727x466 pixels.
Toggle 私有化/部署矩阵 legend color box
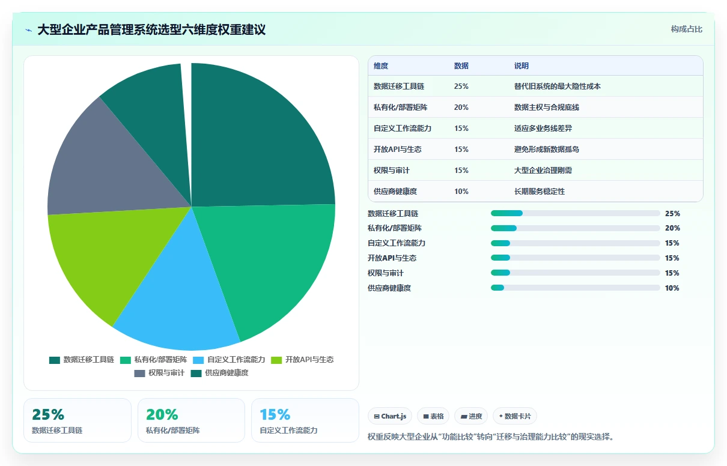126,360
